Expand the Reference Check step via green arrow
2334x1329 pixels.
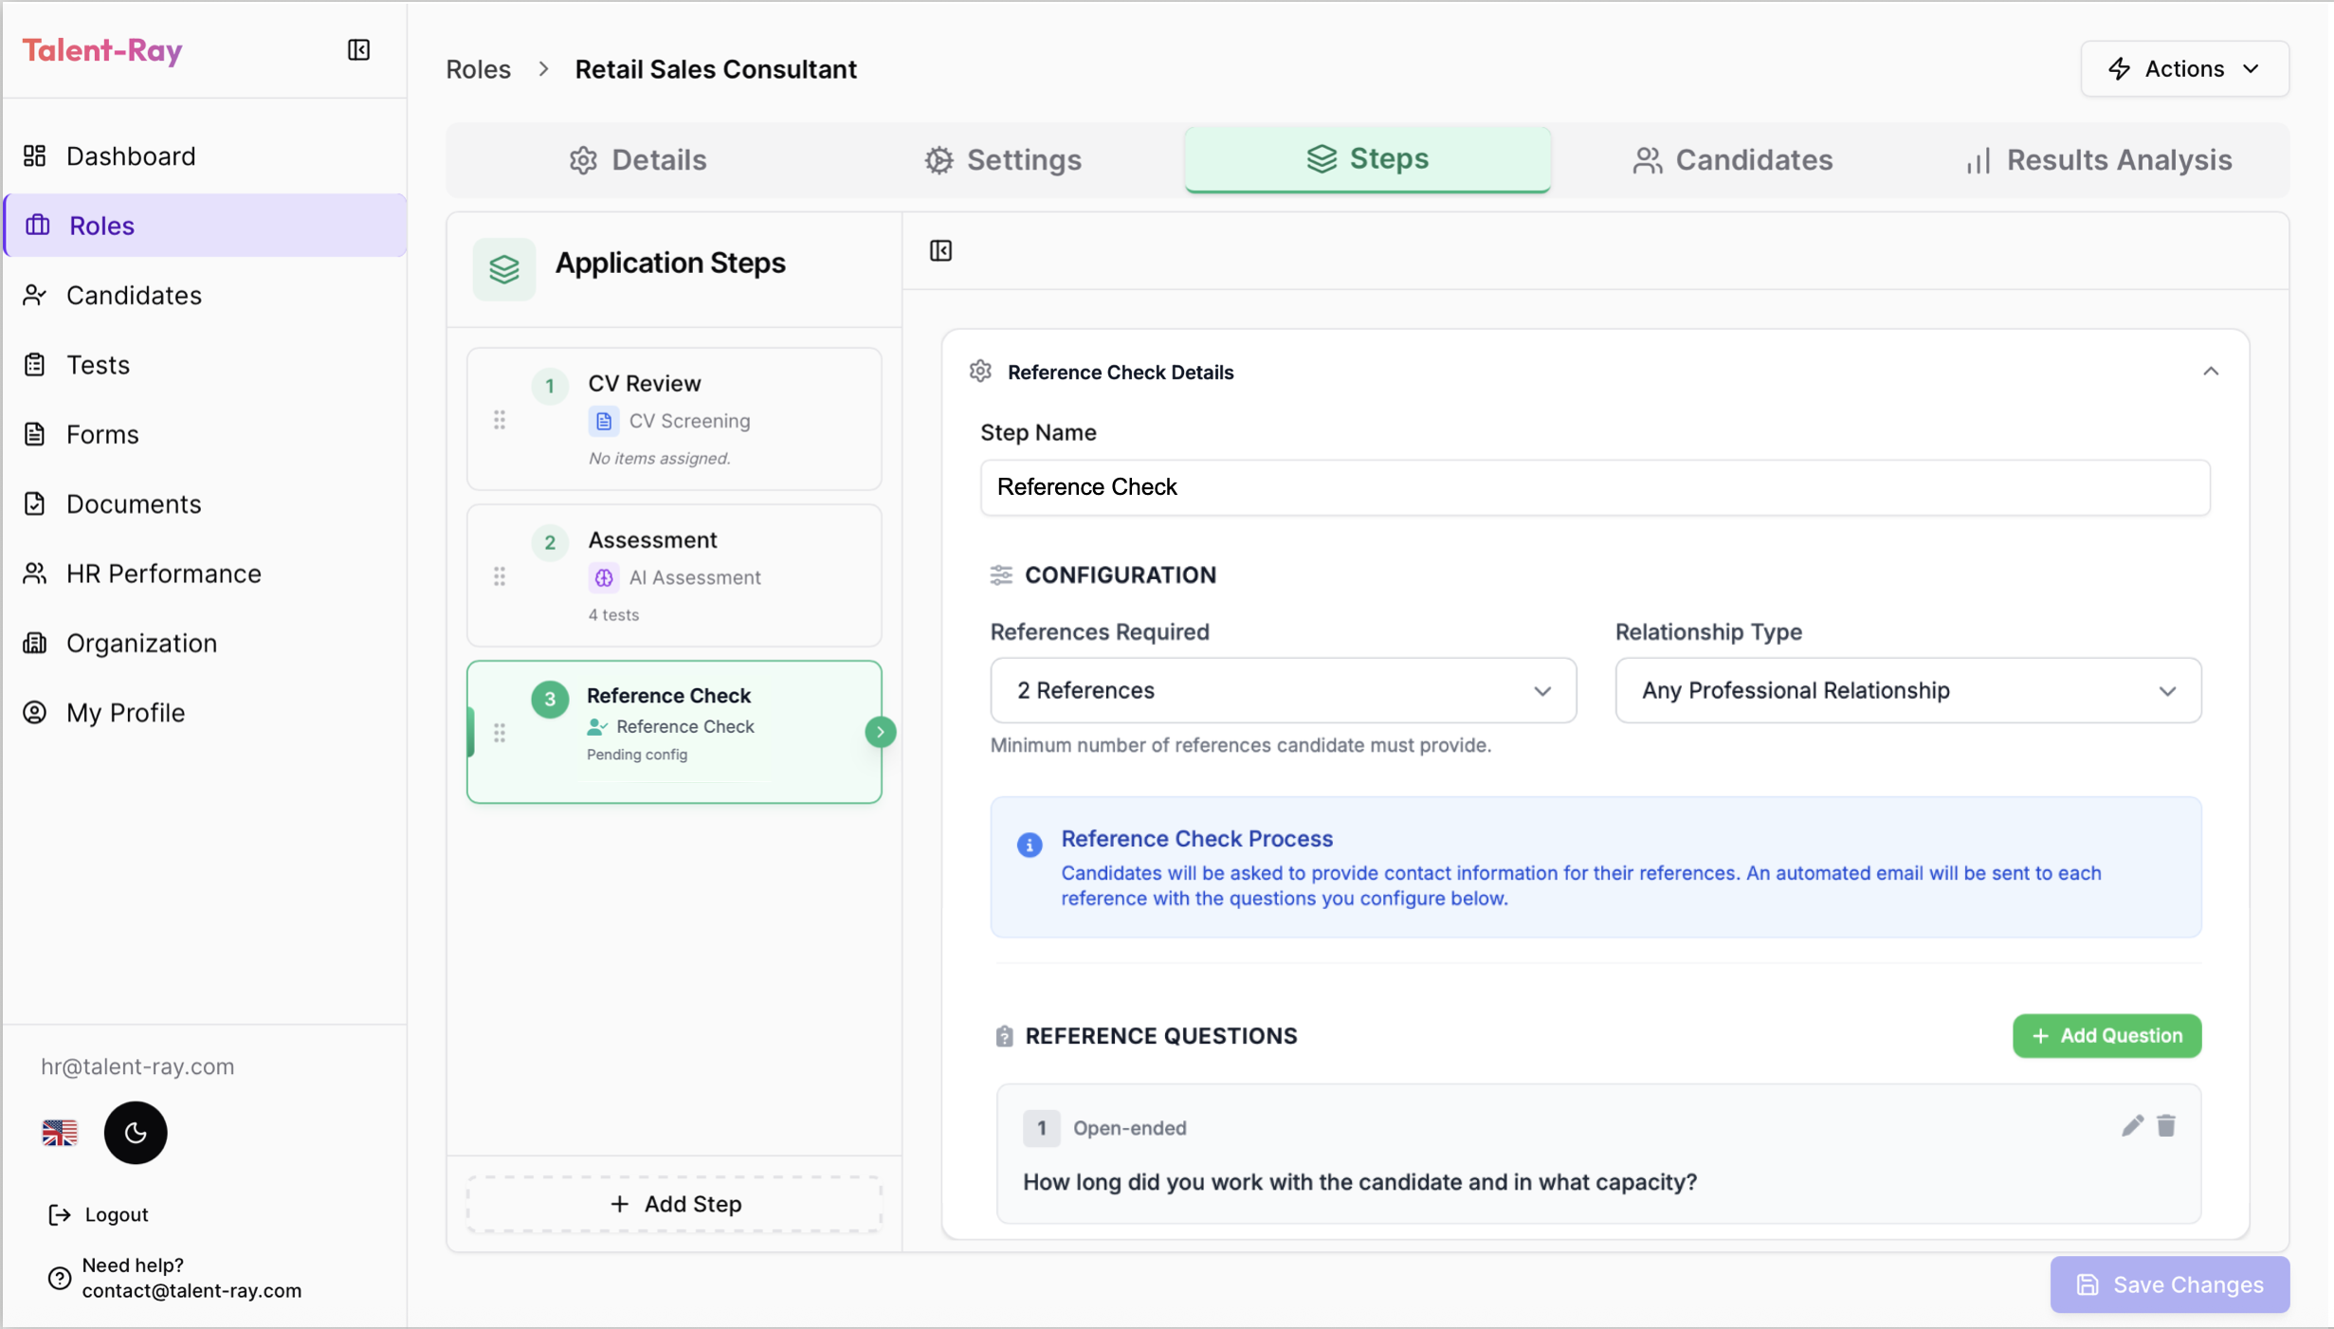coord(880,732)
